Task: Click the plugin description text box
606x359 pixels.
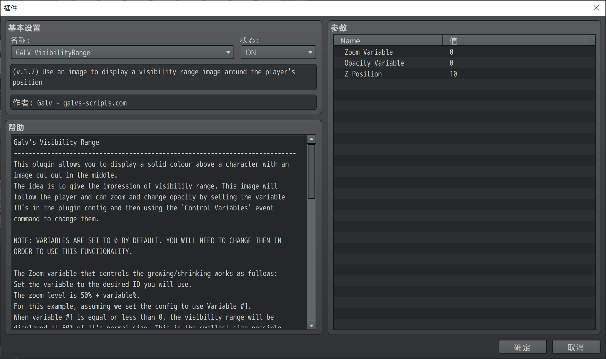Action: 163,77
